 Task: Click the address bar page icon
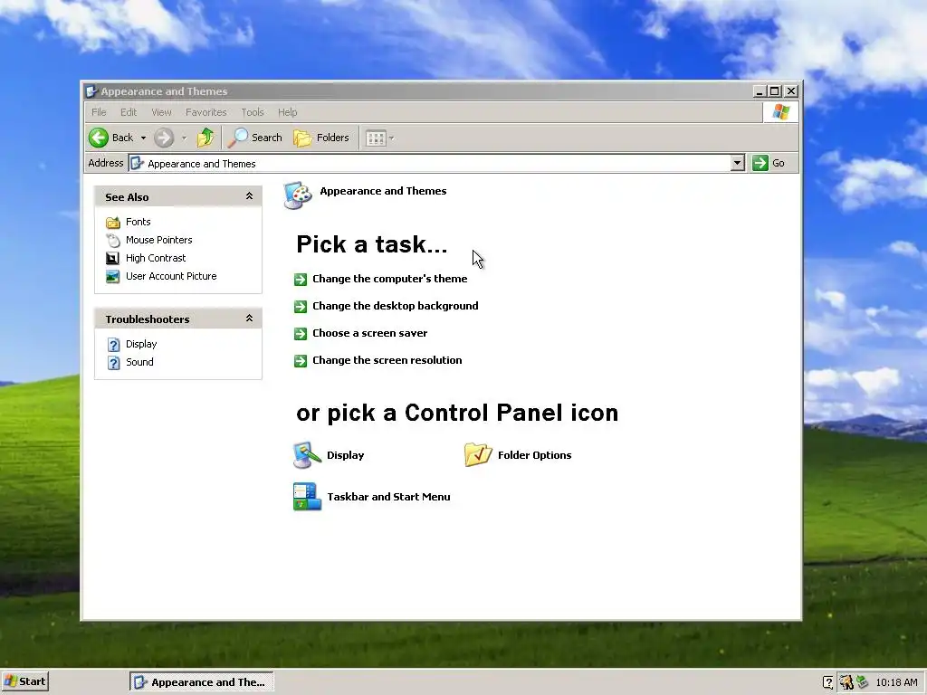click(137, 163)
